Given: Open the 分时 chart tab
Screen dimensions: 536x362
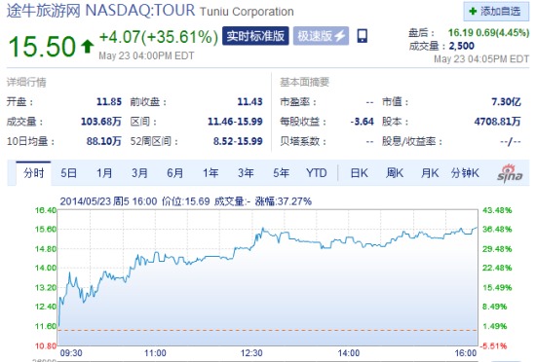Looking at the screenshot, I should [33, 173].
